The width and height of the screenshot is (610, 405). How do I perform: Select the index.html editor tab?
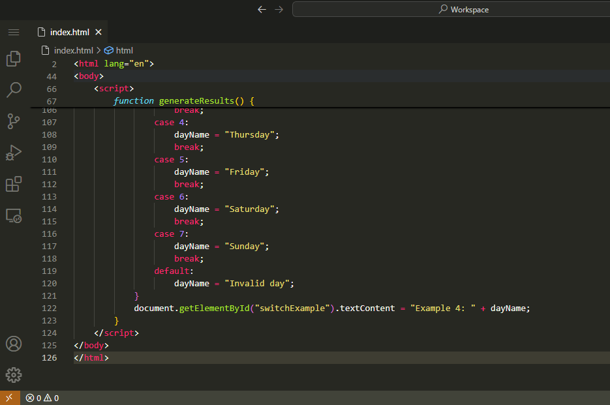tap(69, 32)
